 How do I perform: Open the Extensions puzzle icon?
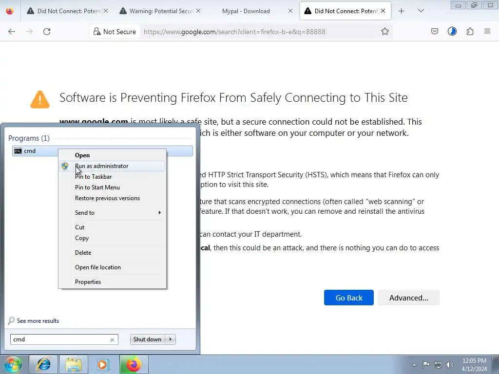pyautogui.click(x=470, y=32)
